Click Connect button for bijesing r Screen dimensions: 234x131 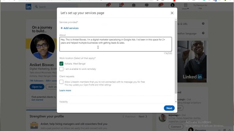pyautogui.click(x=176, y=127)
